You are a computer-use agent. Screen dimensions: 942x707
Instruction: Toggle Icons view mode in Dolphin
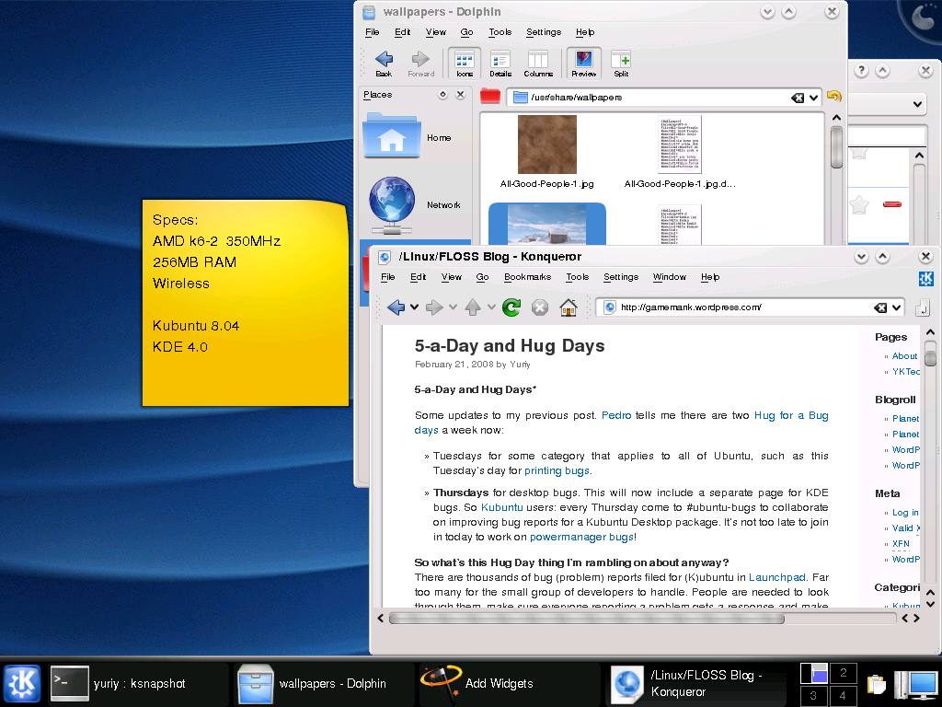click(x=465, y=63)
